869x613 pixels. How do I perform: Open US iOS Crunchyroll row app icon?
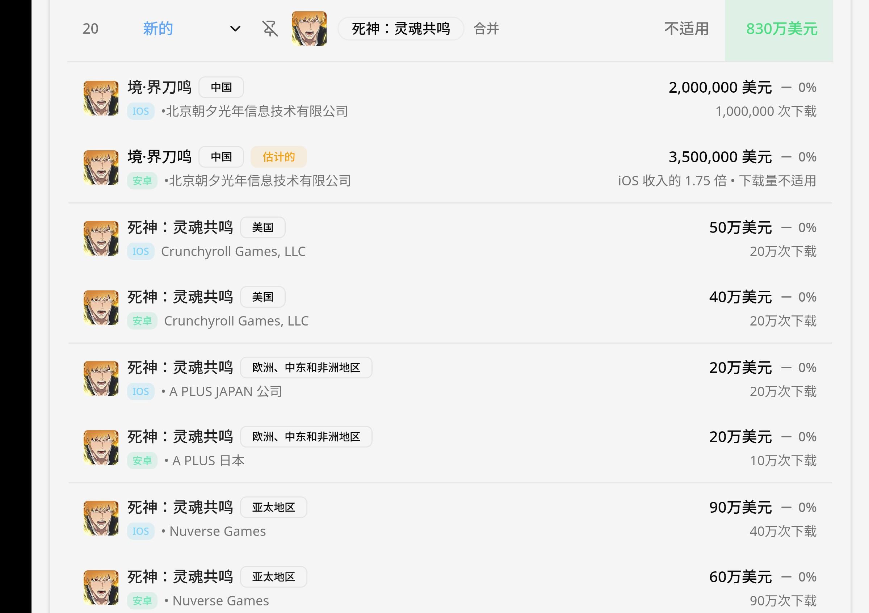(x=101, y=238)
